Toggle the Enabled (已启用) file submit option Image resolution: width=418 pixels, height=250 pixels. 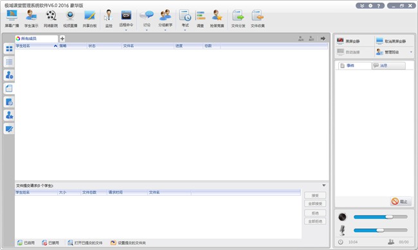26,242
